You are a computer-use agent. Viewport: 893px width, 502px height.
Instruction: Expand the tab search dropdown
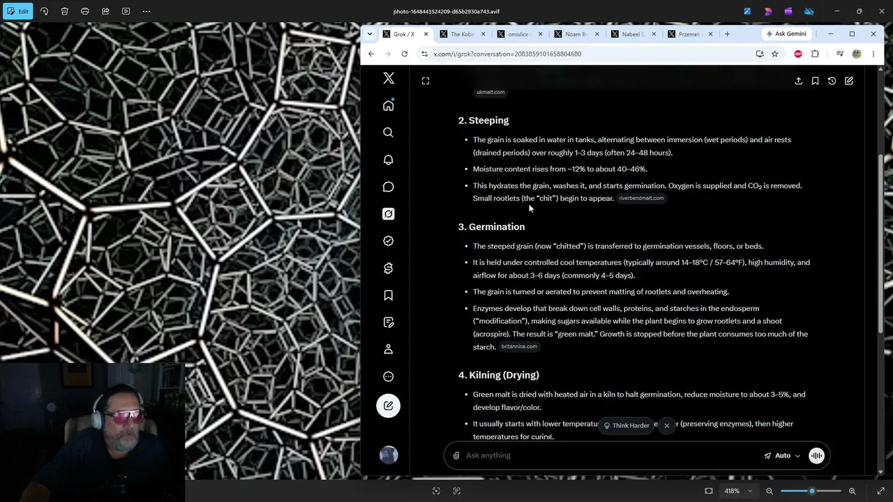click(370, 34)
